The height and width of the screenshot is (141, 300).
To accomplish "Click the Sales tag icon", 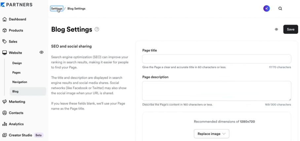I will click(x=4, y=41).
